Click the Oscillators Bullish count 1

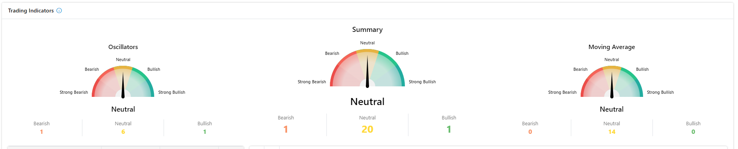coord(205,132)
